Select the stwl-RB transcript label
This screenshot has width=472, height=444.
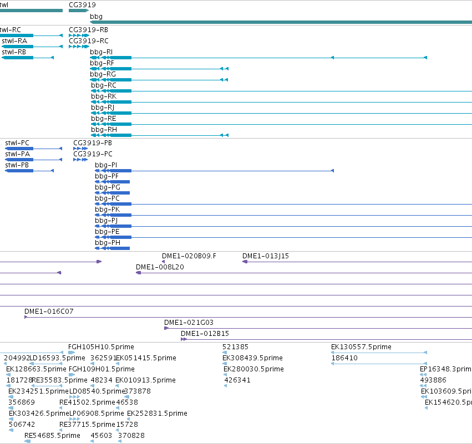(x=14, y=52)
